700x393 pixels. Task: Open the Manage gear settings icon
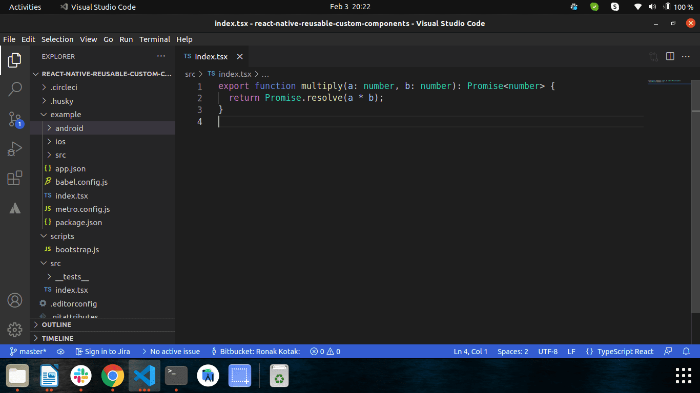click(x=15, y=329)
